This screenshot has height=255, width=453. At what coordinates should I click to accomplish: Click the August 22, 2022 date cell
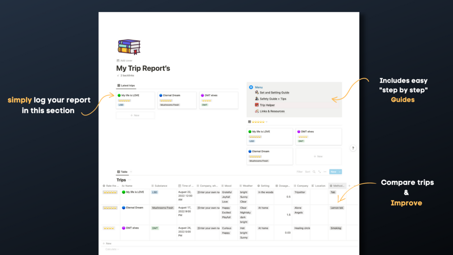pyautogui.click(x=185, y=196)
